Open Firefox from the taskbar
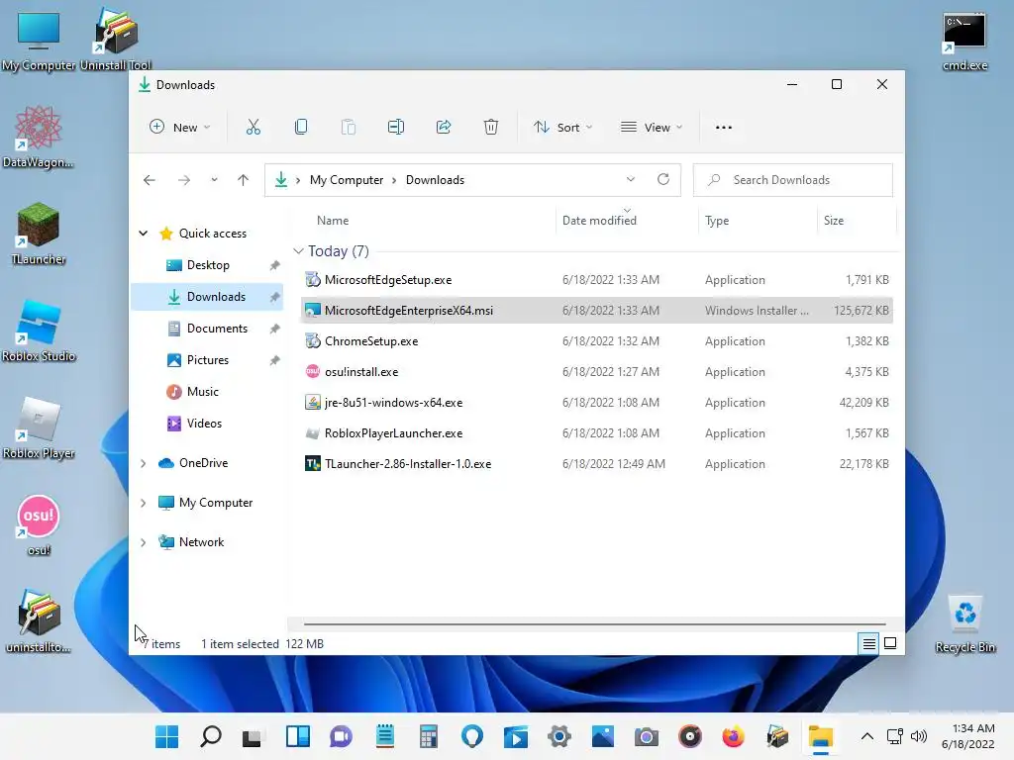This screenshot has width=1014, height=760. [734, 736]
